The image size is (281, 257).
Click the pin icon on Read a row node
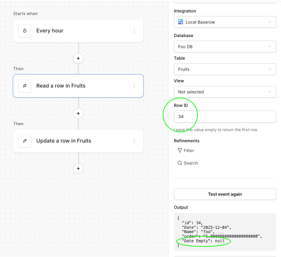25,86
